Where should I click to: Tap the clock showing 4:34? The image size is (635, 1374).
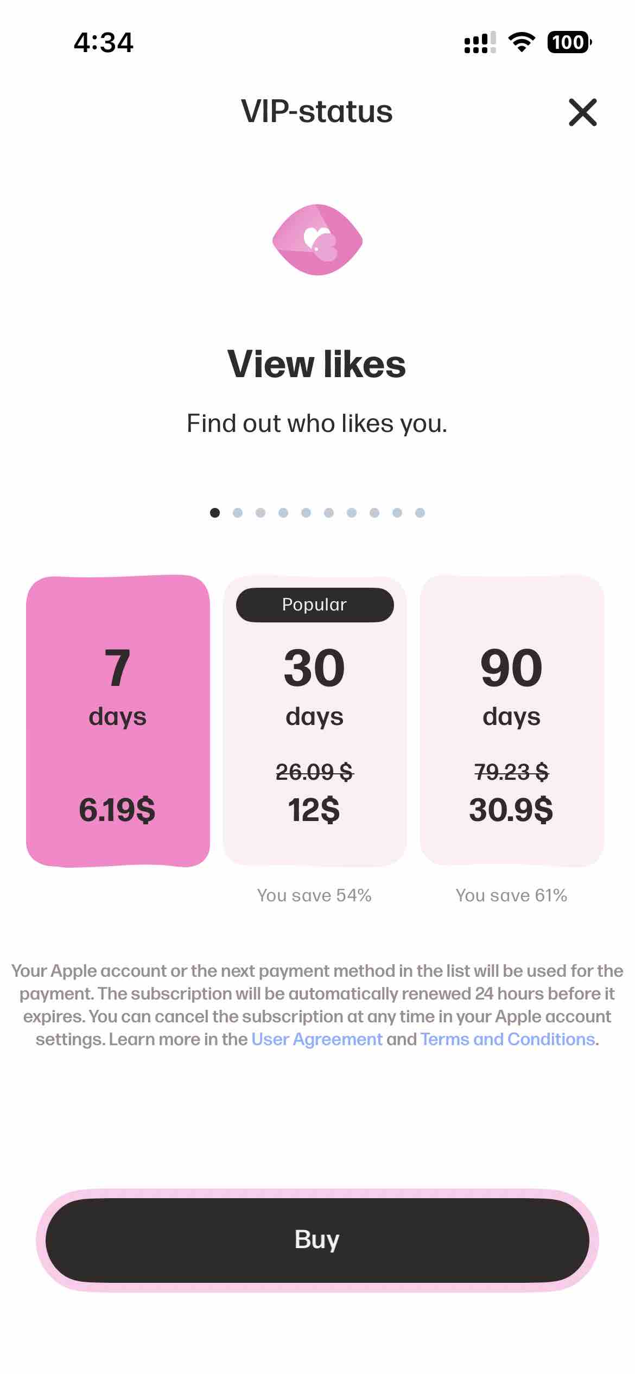(103, 42)
